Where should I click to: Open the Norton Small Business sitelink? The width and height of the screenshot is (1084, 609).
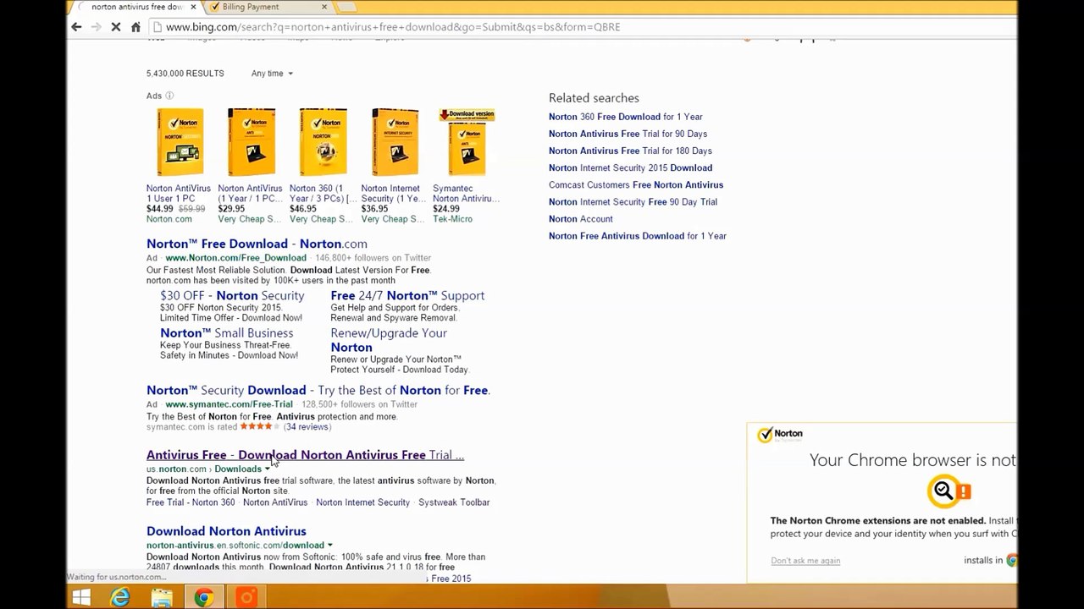(226, 333)
